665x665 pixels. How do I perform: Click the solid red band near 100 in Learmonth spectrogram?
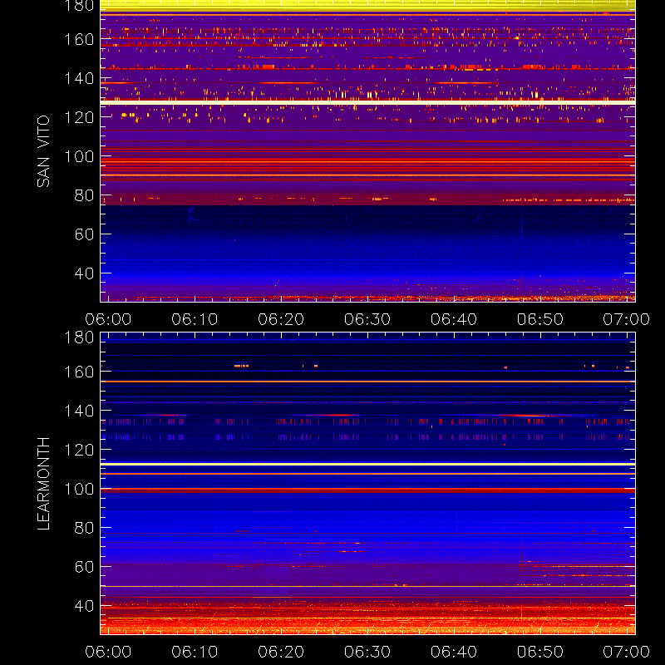click(x=367, y=490)
